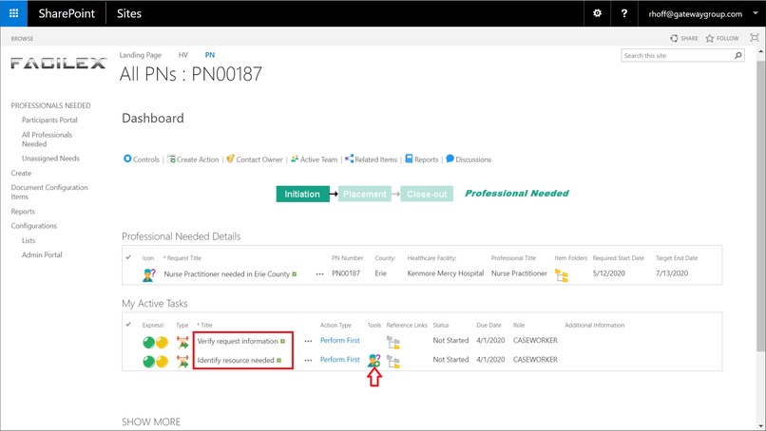Sort by Required Start Date column header
The width and height of the screenshot is (766, 431).
click(x=619, y=258)
